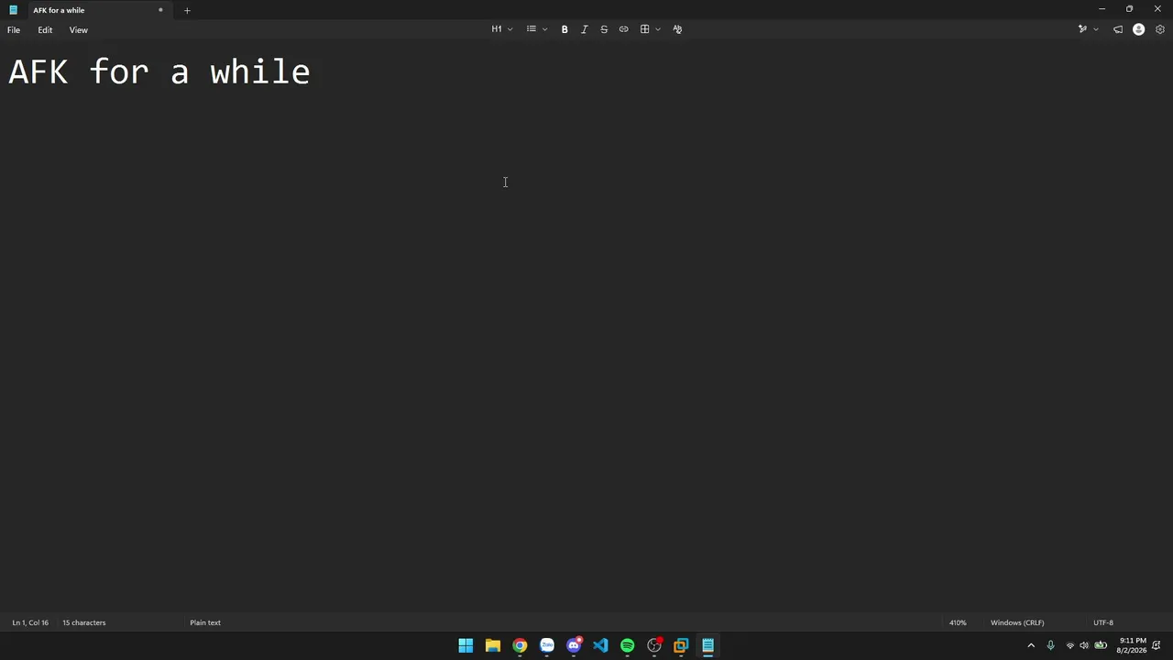
Task: Open the Windows Start menu
Action: click(466, 645)
